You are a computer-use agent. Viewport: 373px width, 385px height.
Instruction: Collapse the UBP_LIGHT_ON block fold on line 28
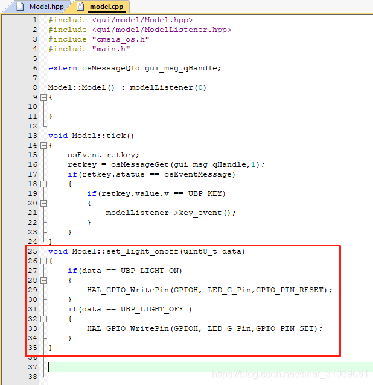click(x=43, y=280)
